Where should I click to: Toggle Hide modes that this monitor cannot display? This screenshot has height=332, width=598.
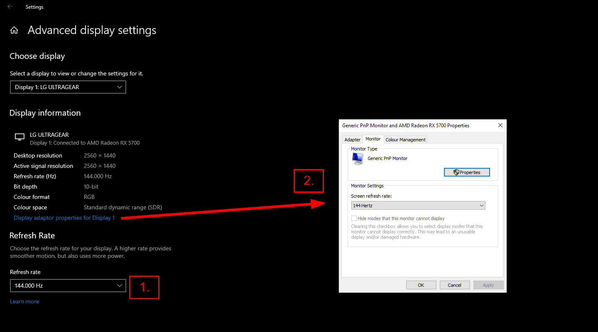click(354, 218)
